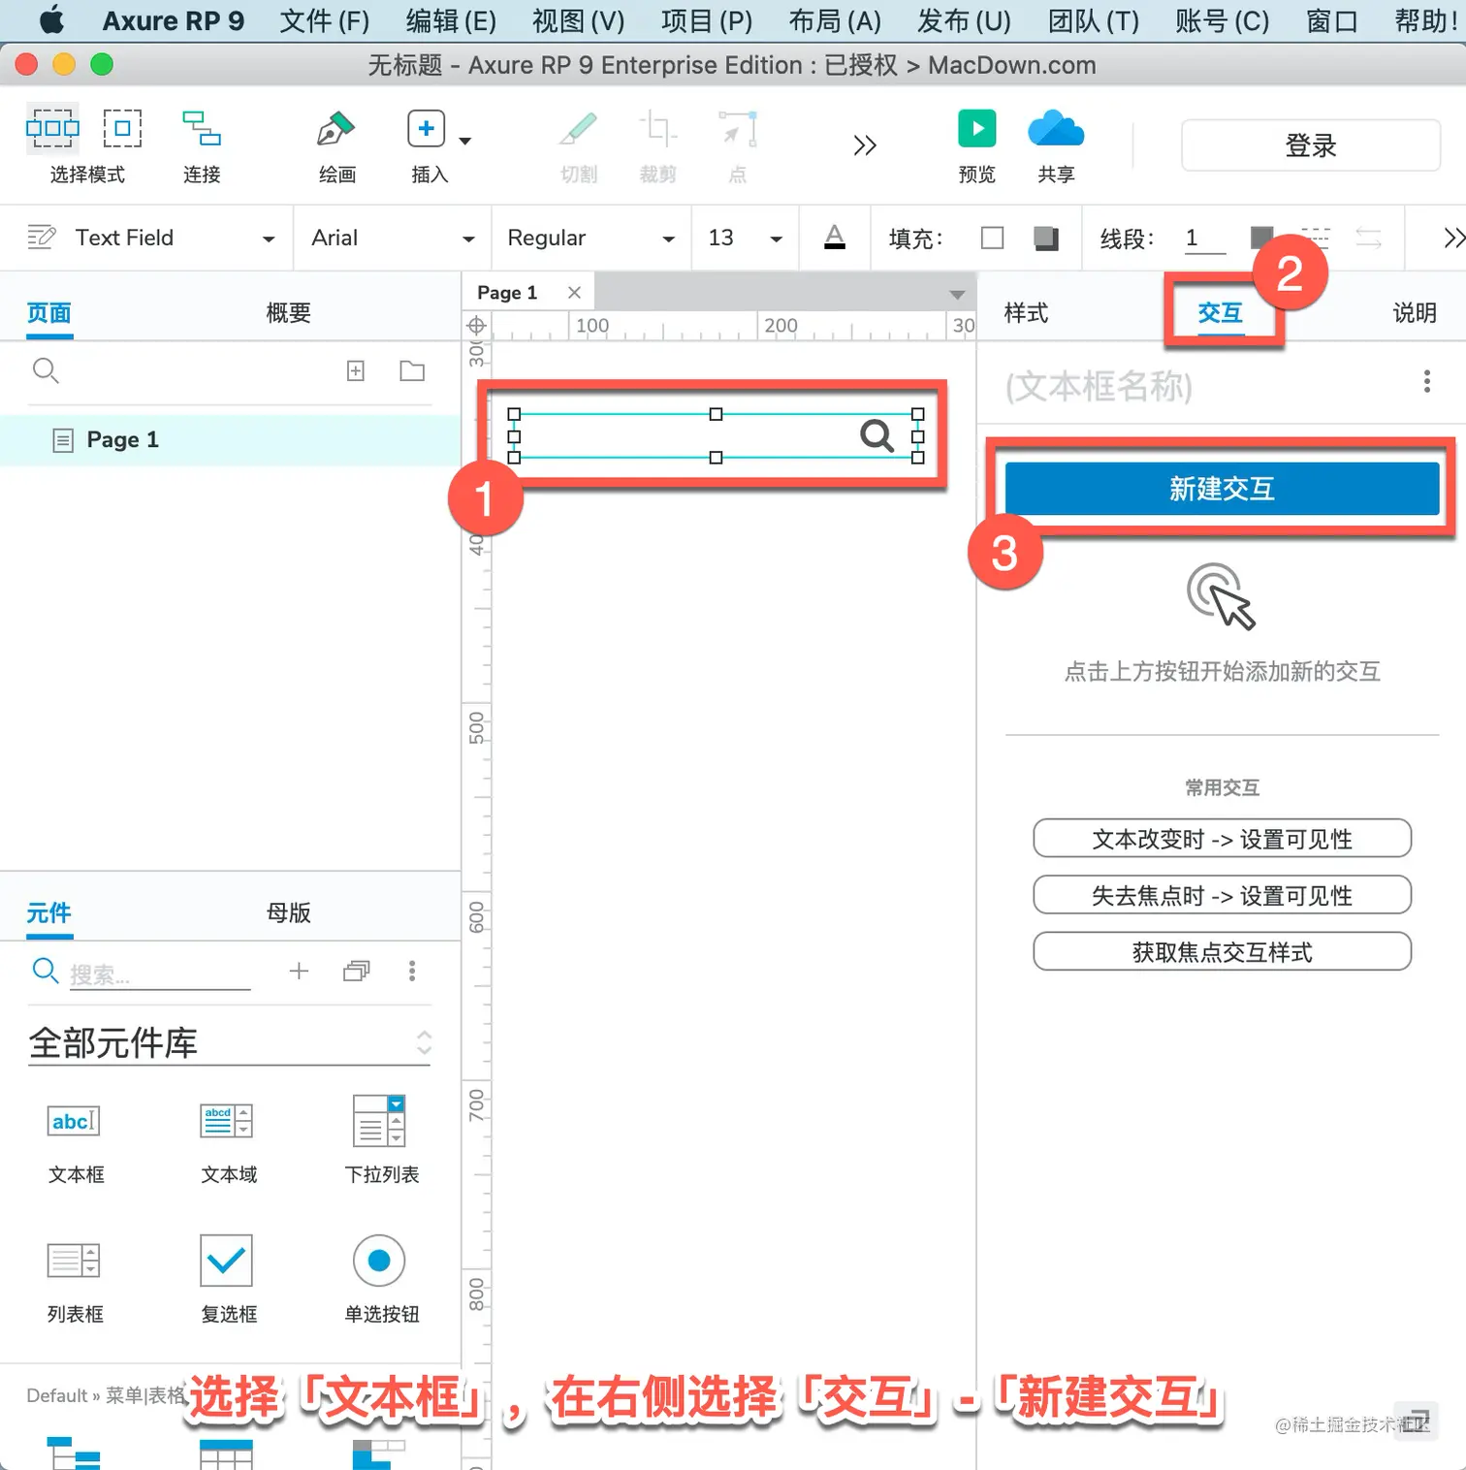Click the add library plus icon
This screenshot has height=1470, width=1466.
(299, 971)
